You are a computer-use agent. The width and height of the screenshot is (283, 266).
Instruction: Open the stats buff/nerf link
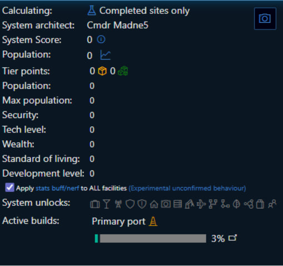(x=57, y=188)
